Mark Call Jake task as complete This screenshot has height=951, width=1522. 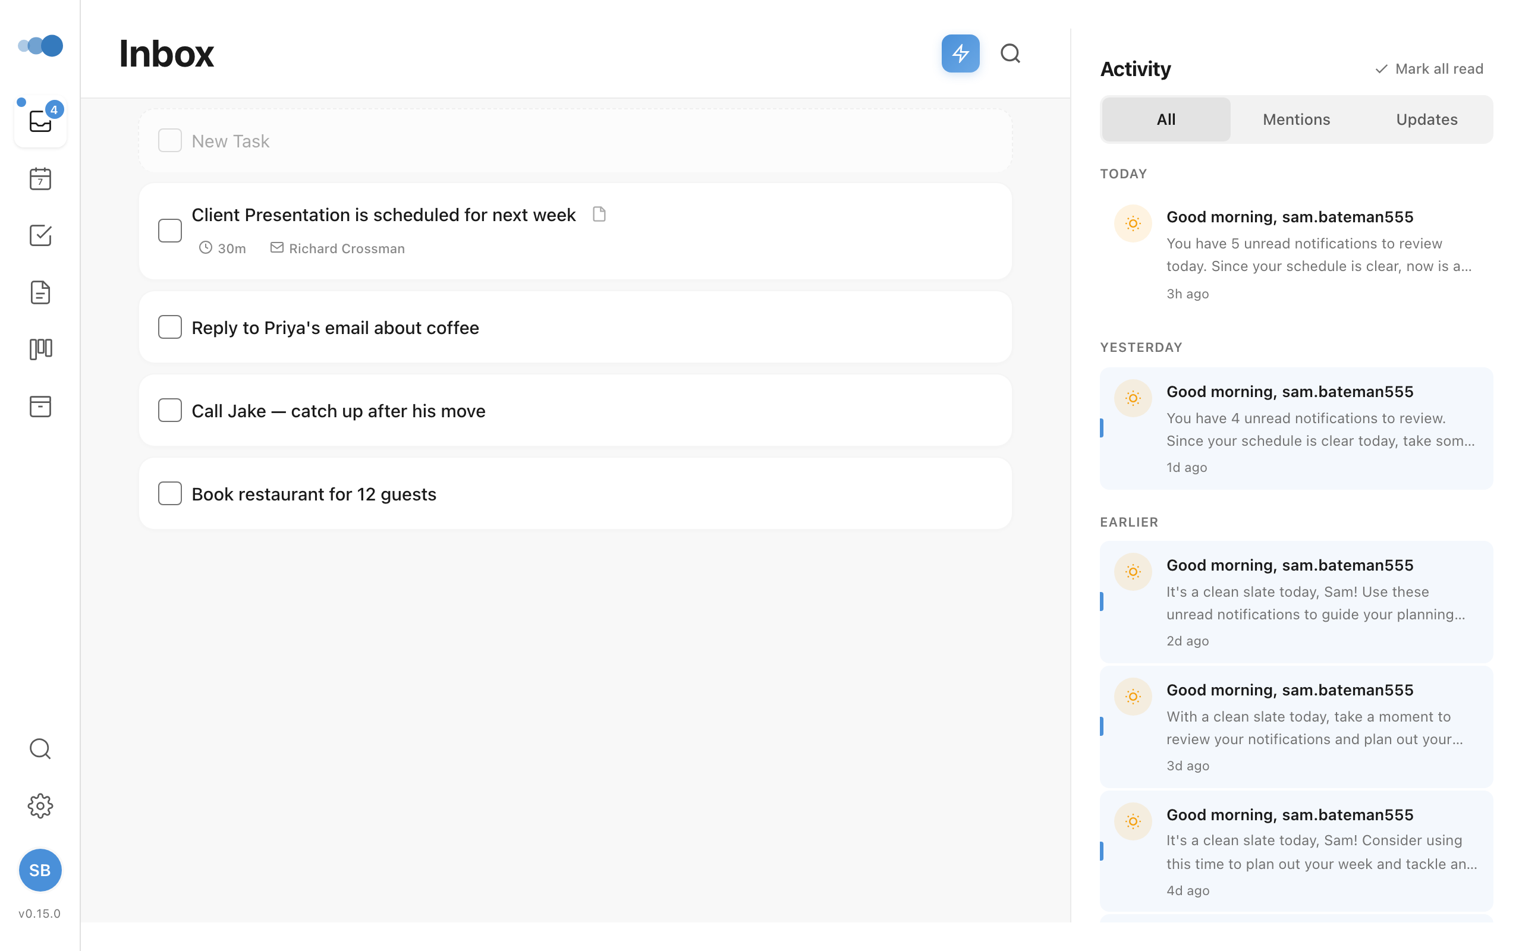pos(170,410)
